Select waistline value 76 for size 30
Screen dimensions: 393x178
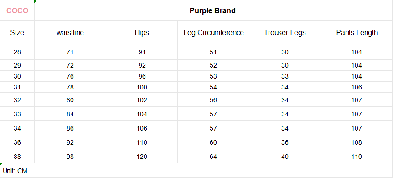coord(70,76)
